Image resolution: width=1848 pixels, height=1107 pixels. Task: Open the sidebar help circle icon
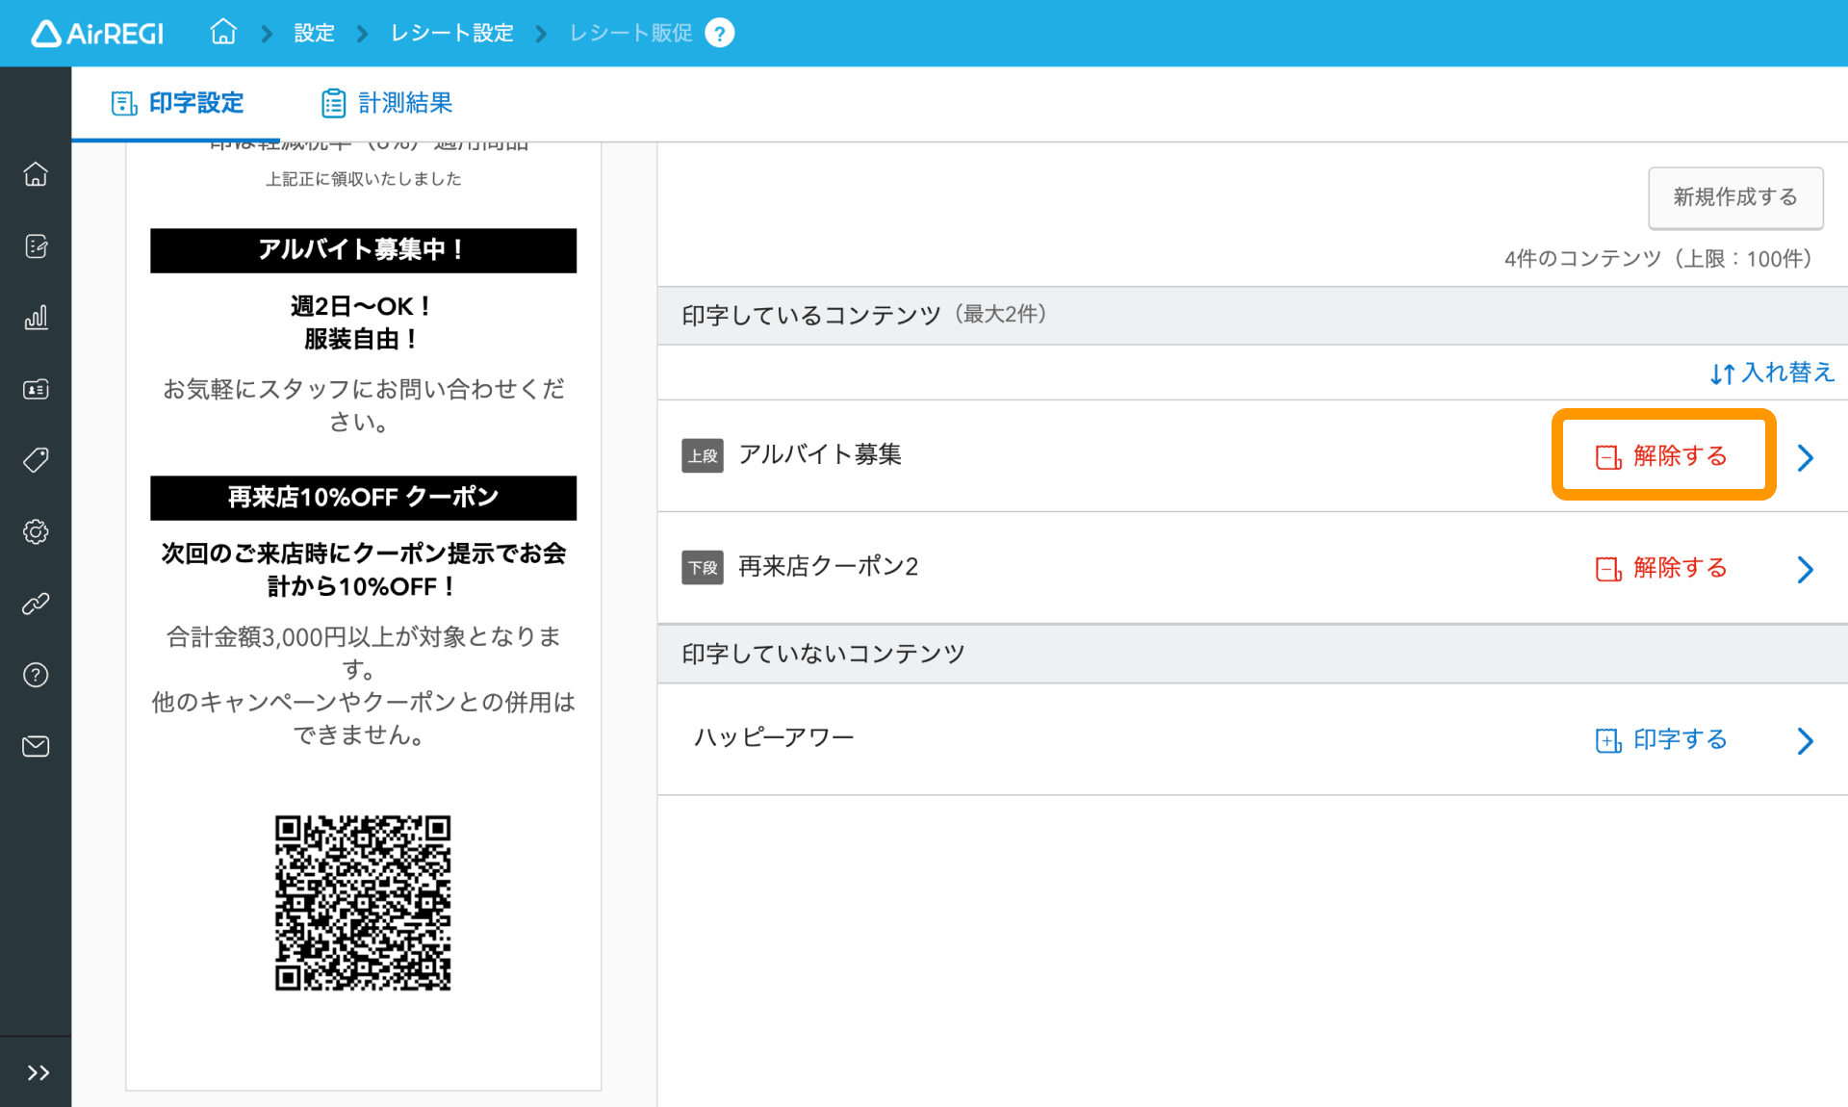coord(36,675)
